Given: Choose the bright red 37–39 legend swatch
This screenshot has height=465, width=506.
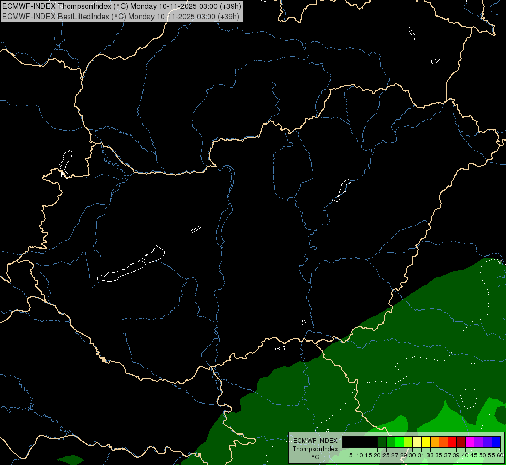Looking at the screenshot, I should 452,442.
